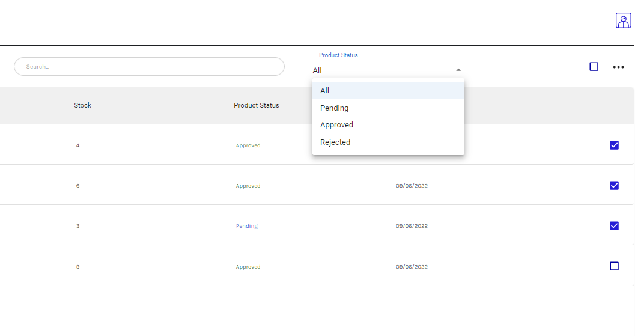Click the Pending status in the stock 3 row
Screen dimensions: 641x336
pos(246,227)
